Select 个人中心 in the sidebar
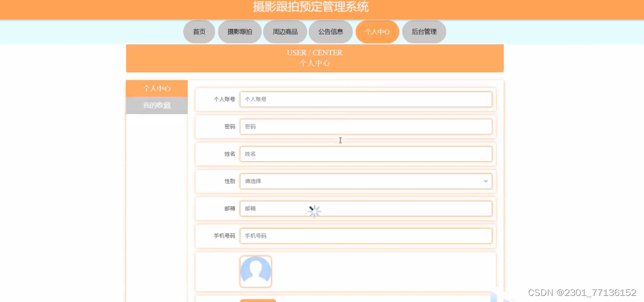The width and height of the screenshot is (644, 302). [157, 88]
